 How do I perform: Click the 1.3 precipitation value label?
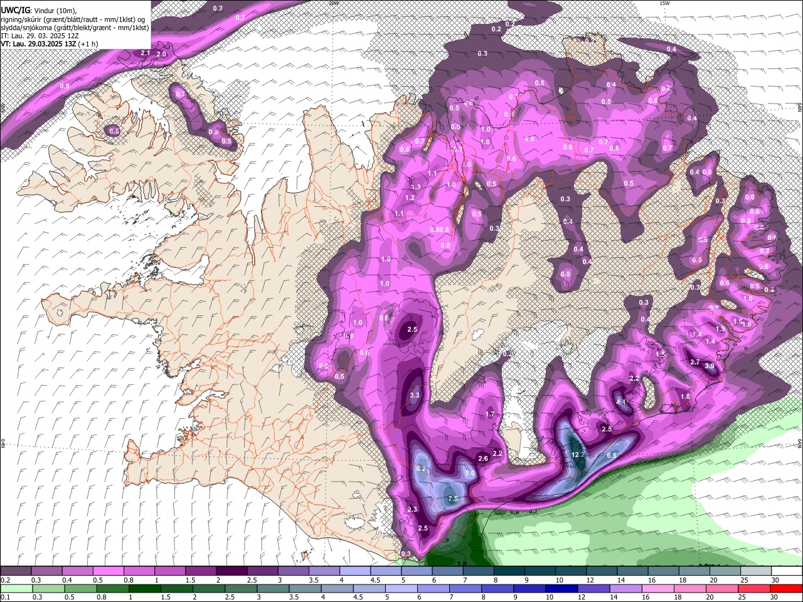click(x=416, y=187)
